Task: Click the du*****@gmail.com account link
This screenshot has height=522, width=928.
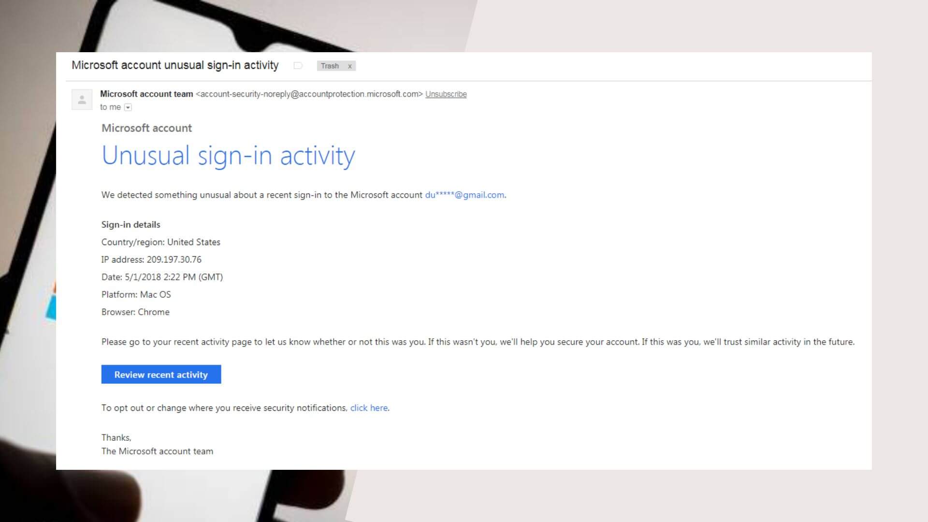Action: pos(464,195)
